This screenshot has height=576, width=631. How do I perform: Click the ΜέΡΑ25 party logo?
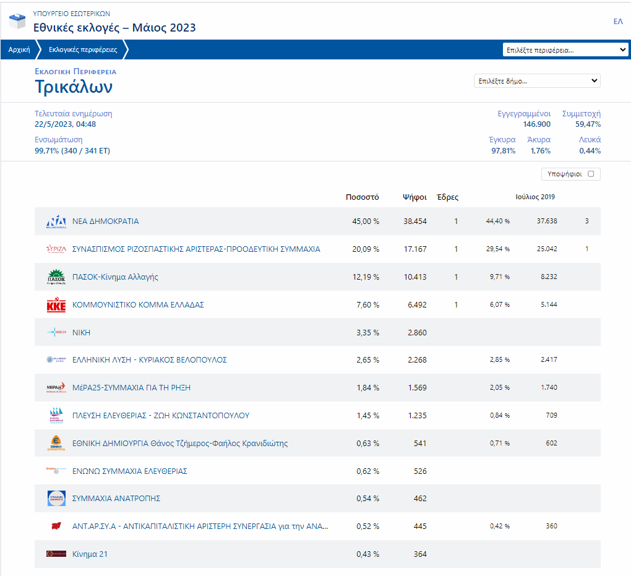pos(56,388)
